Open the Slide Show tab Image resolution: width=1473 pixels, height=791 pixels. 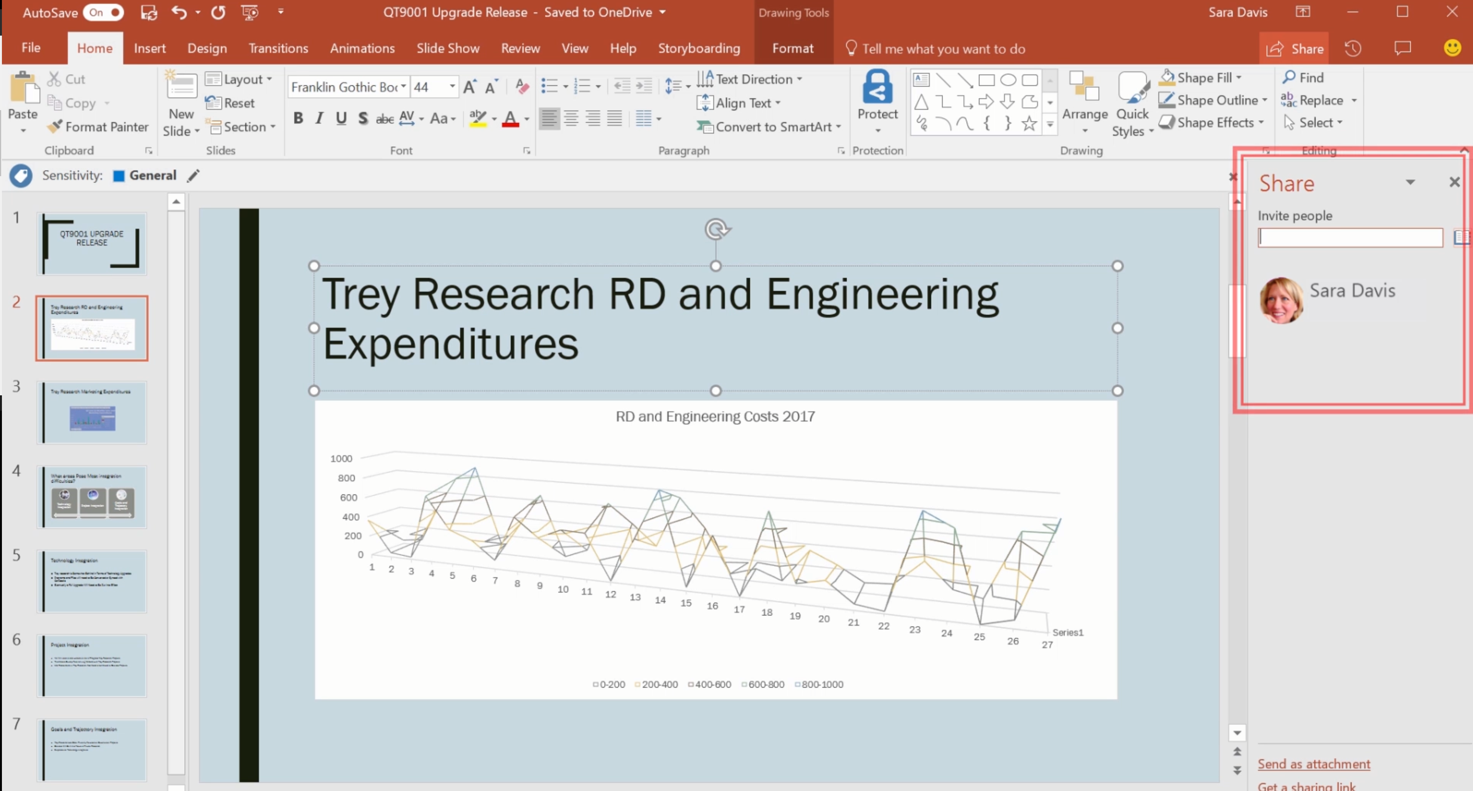[x=448, y=49]
